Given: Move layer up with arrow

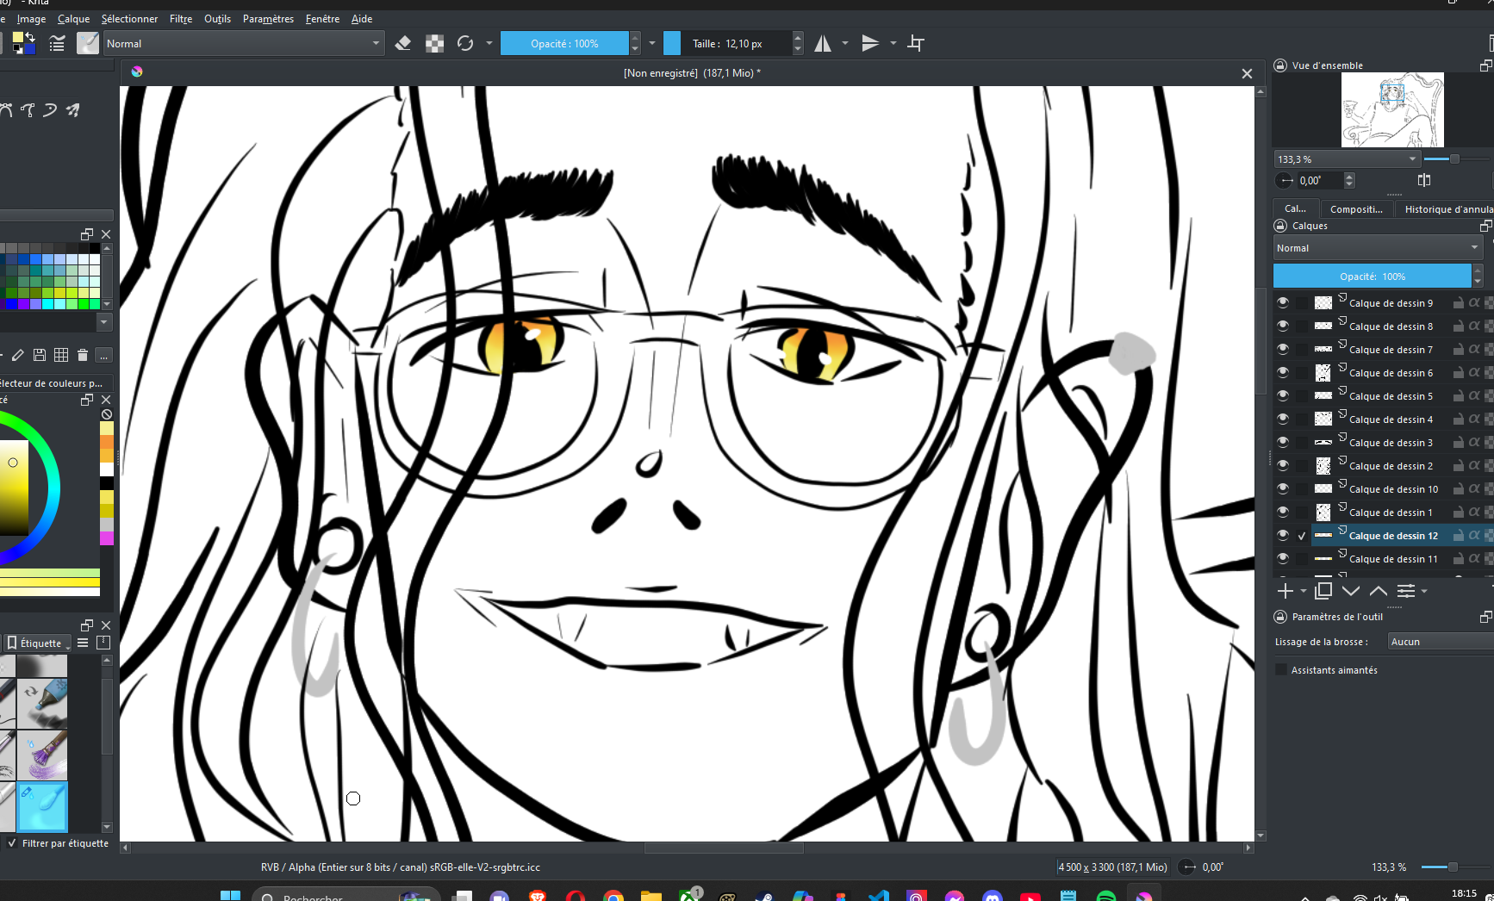Looking at the screenshot, I should pos(1379,590).
